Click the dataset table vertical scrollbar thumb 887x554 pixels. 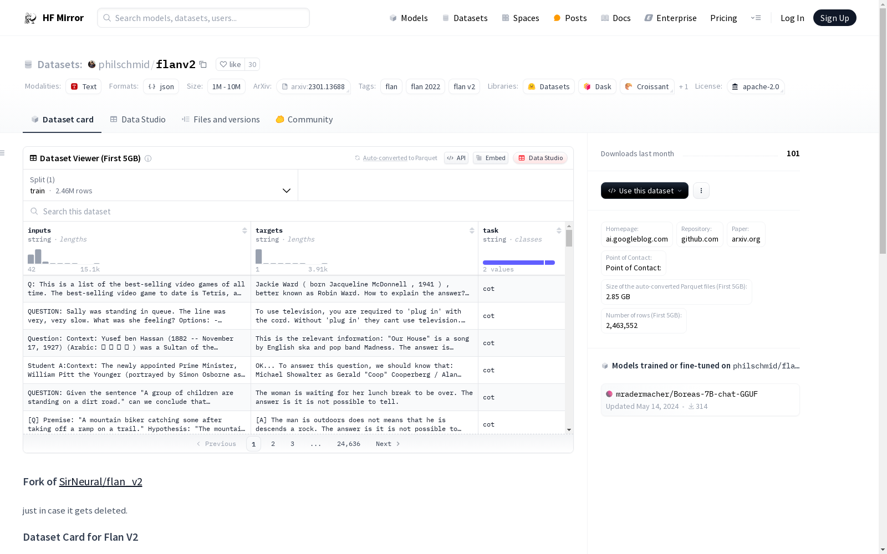(x=569, y=238)
